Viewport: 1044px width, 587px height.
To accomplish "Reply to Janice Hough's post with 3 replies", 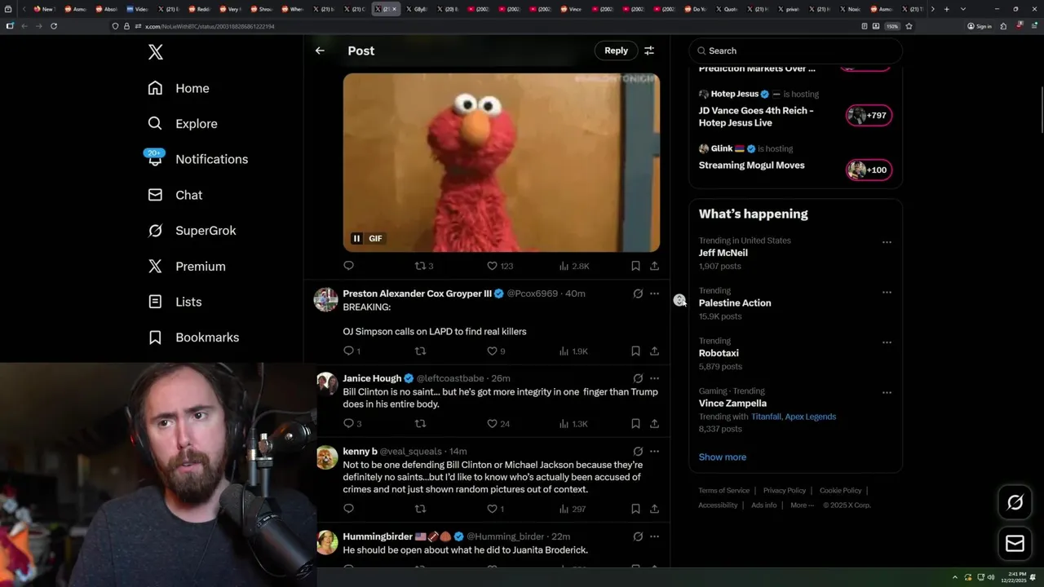I will (352, 424).
